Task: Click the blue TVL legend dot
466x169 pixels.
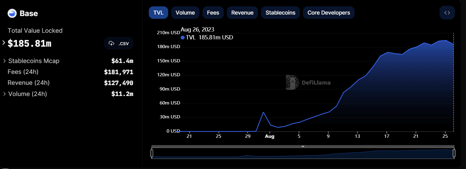Action: (182, 38)
